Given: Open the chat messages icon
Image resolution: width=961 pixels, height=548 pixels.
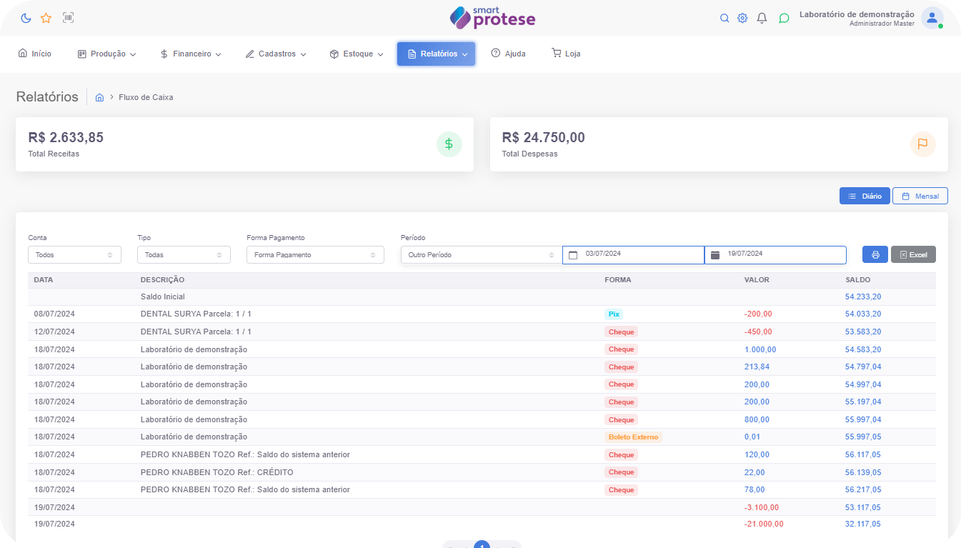Looking at the screenshot, I should tap(784, 18).
